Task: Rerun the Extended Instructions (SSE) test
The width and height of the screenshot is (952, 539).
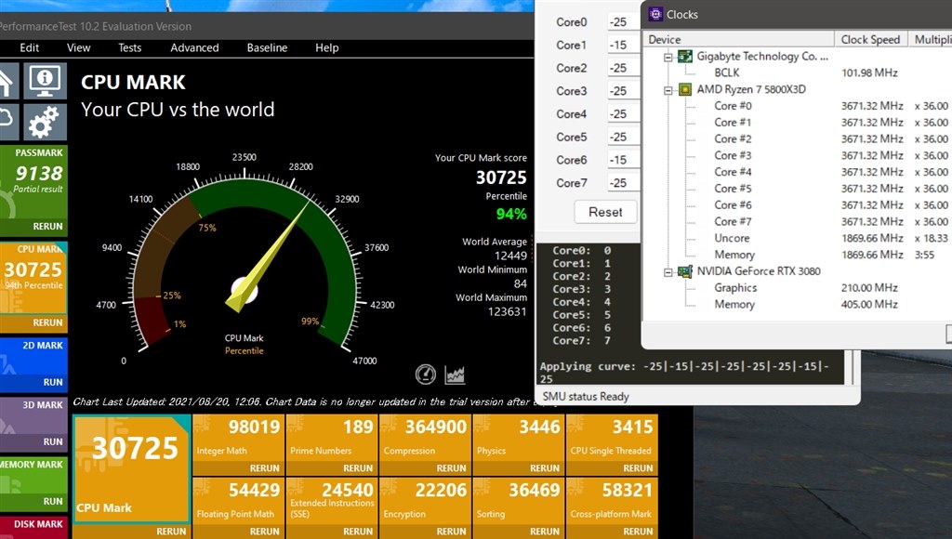Action: 358,532
